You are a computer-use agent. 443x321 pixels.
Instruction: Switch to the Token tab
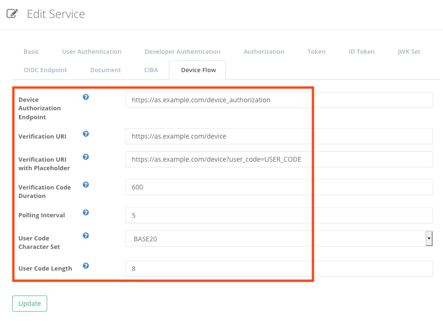click(x=316, y=51)
